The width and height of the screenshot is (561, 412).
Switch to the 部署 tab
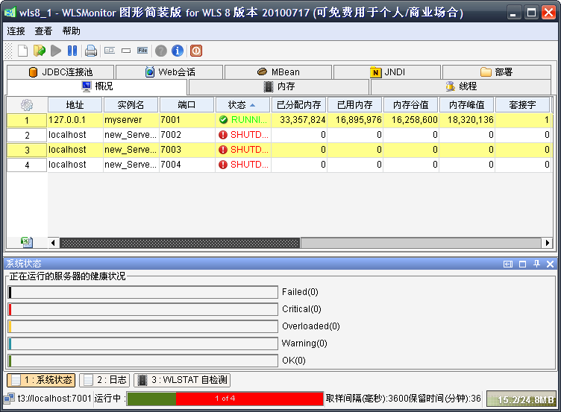point(496,72)
